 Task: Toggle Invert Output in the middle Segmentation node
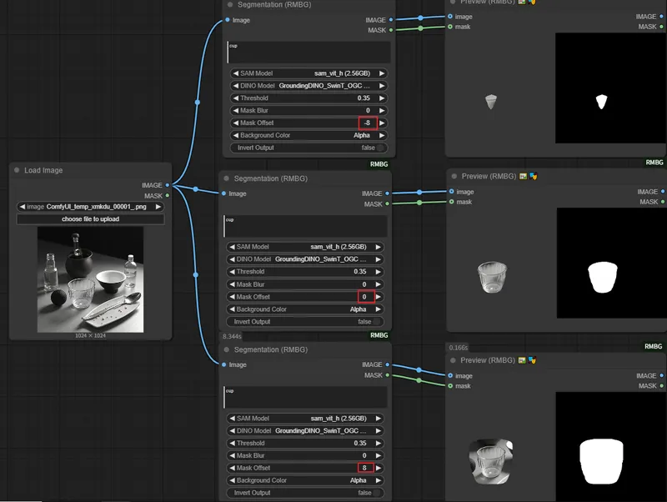(305, 321)
